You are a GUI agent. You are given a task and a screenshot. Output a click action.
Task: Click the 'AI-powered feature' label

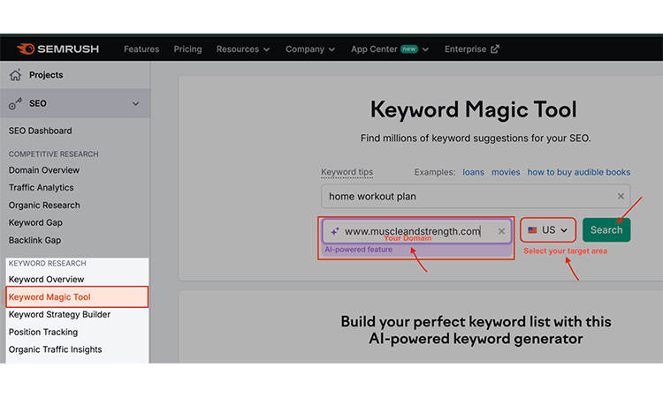pyautogui.click(x=359, y=250)
